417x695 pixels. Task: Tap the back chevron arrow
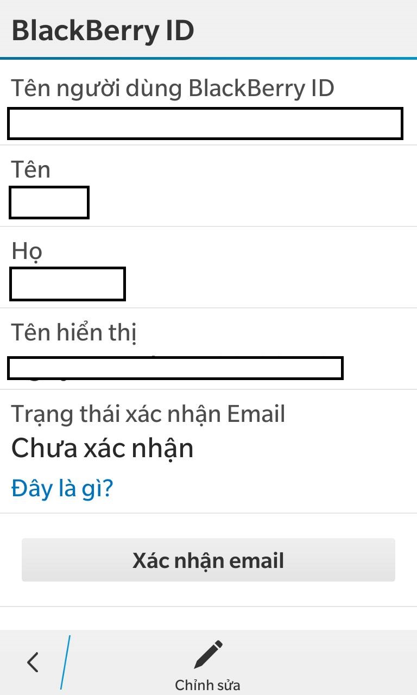point(33,662)
